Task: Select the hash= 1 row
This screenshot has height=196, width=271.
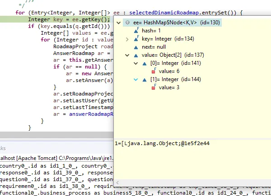Action: tap(151, 31)
